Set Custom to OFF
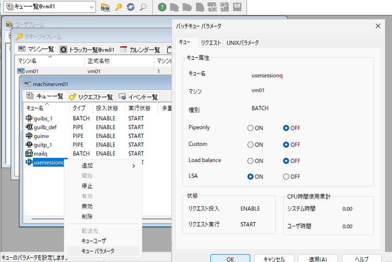Screen dimensions: 392x262 [x=286, y=144]
